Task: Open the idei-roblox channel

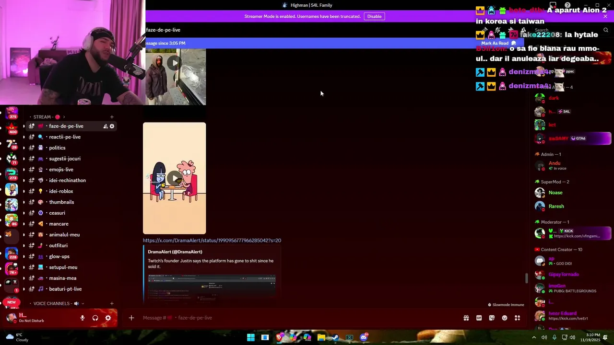Action: point(71,191)
